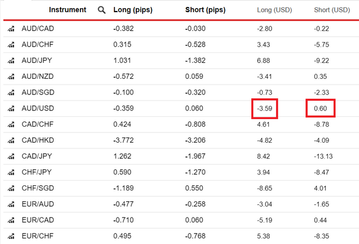
Task: Sort by the Instrument column header
Action: pos(67,10)
